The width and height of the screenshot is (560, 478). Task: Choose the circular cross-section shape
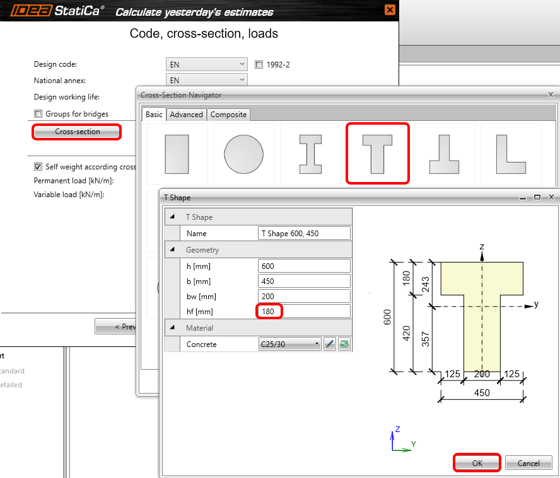(243, 154)
